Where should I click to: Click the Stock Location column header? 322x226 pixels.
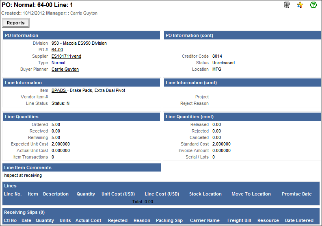click(205, 194)
